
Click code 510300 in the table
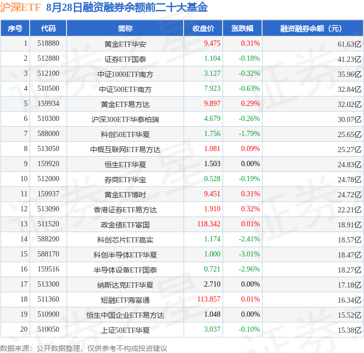48,119
